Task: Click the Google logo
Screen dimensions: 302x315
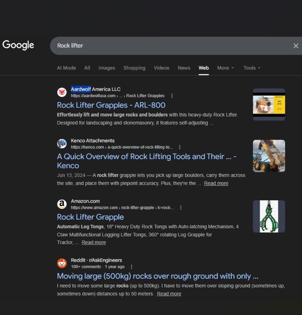Action: (x=18, y=45)
